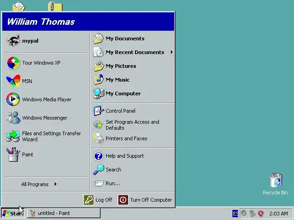294x220 pixels.
Task: Click the My Documents label
Action: tap(125, 38)
